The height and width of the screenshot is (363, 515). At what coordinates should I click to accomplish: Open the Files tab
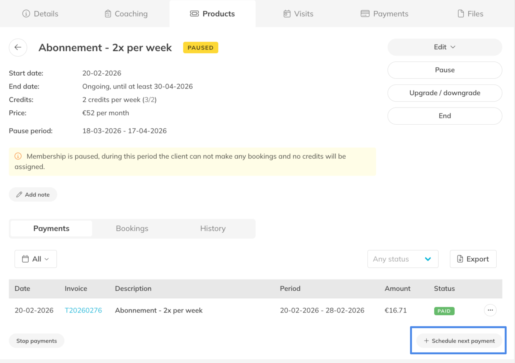coord(470,14)
